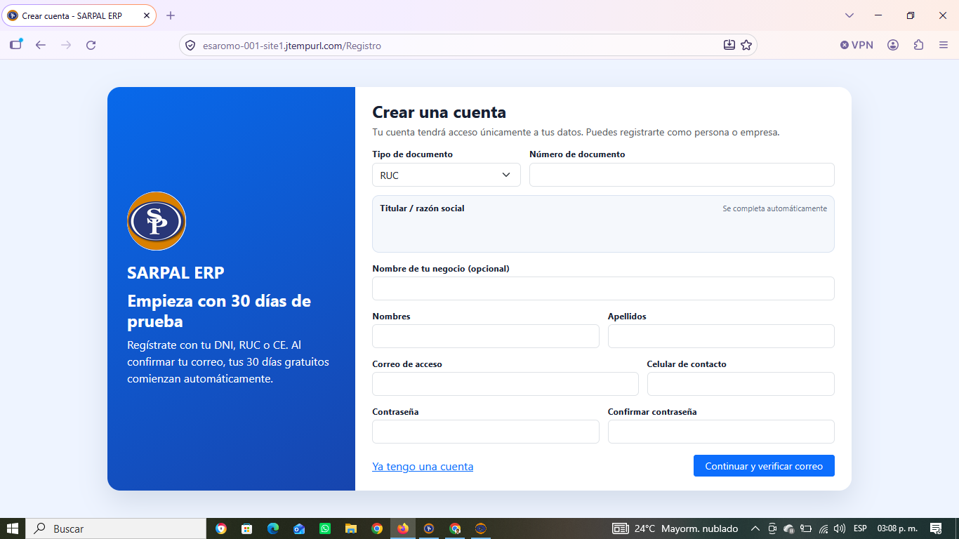Open the notification center icon

(x=936, y=528)
